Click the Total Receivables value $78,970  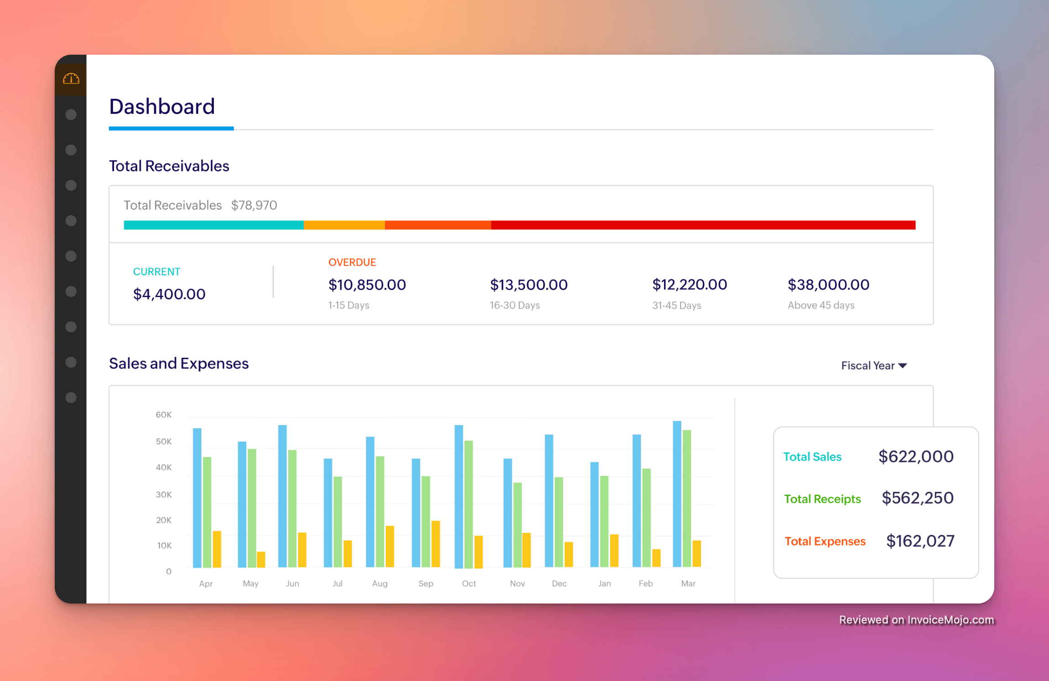(x=254, y=205)
